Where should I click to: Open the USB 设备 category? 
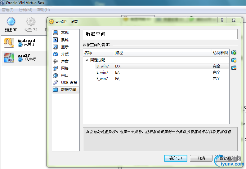[65, 82]
